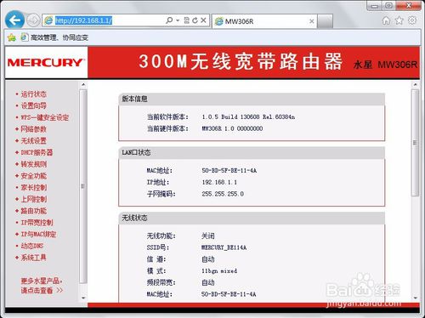
Task: Expand 网络参数 menu
Action: pos(33,129)
